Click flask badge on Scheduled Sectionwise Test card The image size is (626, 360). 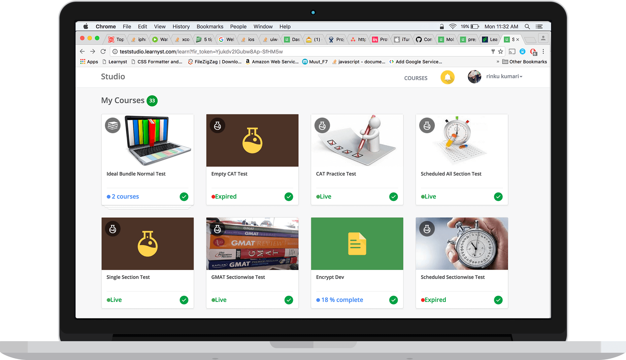point(427,229)
